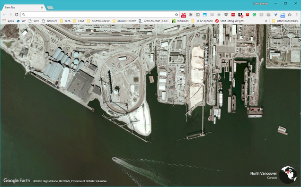Bookmark this page with the star icon
Viewport: 301px width, 187px height.
pos(177,15)
